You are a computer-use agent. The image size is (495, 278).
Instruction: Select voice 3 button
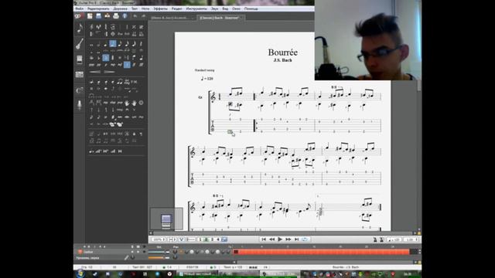click(x=212, y=239)
